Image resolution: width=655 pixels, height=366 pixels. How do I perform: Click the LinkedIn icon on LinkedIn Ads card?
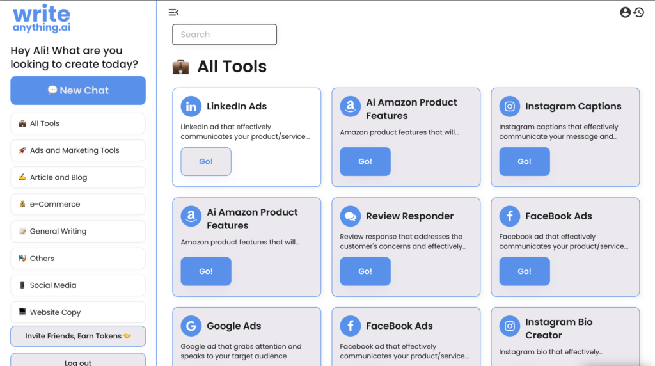191,106
